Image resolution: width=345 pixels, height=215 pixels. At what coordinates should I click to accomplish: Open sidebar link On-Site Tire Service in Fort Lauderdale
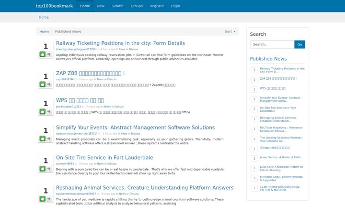(x=277, y=109)
